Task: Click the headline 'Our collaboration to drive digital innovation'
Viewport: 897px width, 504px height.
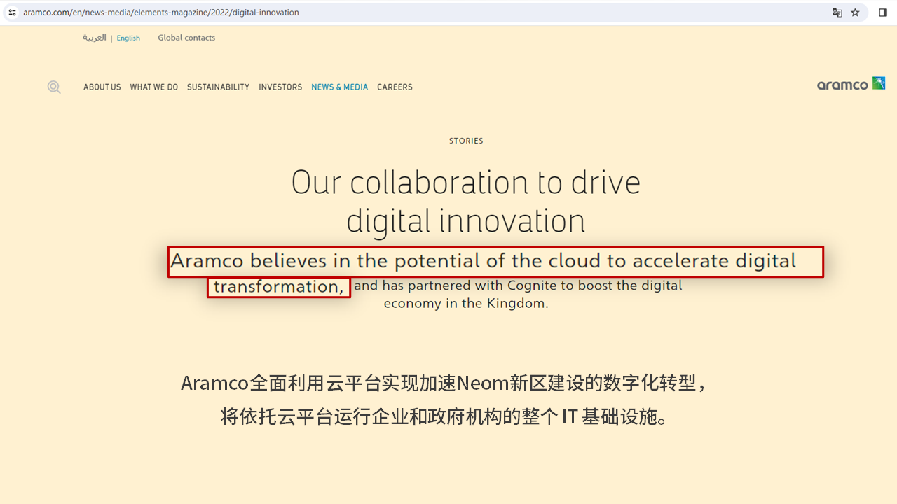Action: (x=465, y=202)
